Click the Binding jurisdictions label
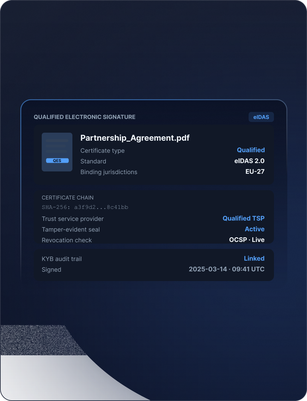The width and height of the screenshot is (307, 401). (109, 172)
